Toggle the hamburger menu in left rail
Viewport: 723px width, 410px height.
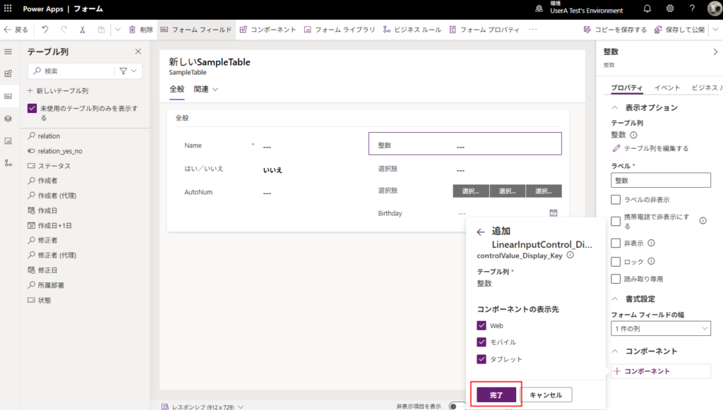click(x=8, y=52)
